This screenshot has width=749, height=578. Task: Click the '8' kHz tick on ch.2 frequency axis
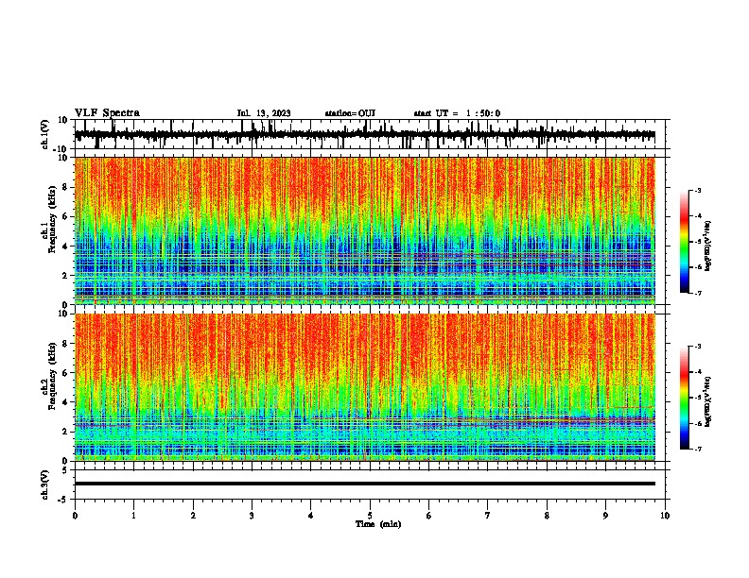coord(66,344)
